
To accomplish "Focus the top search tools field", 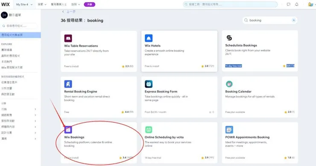I will (230, 4).
